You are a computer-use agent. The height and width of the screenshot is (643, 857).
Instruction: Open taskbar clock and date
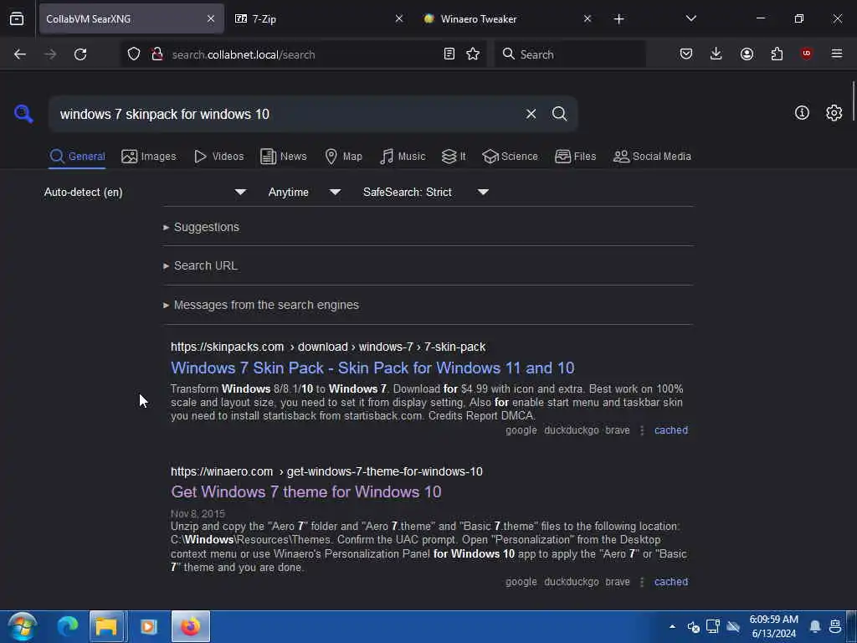click(x=773, y=626)
